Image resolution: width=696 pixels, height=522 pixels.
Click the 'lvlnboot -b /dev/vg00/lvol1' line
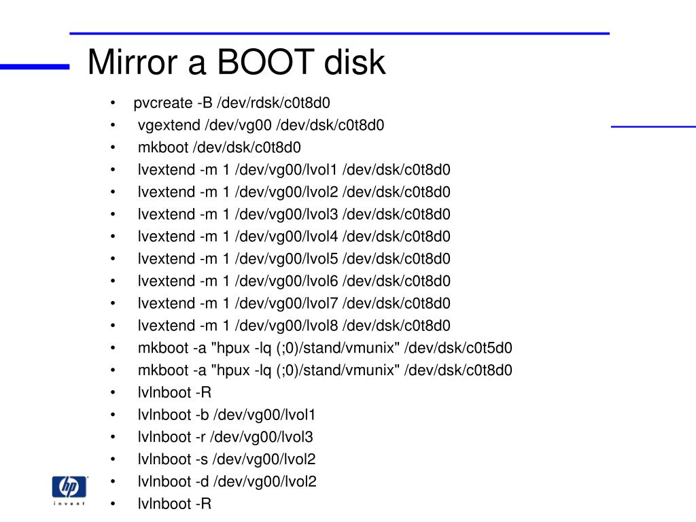(x=226, y=415)
